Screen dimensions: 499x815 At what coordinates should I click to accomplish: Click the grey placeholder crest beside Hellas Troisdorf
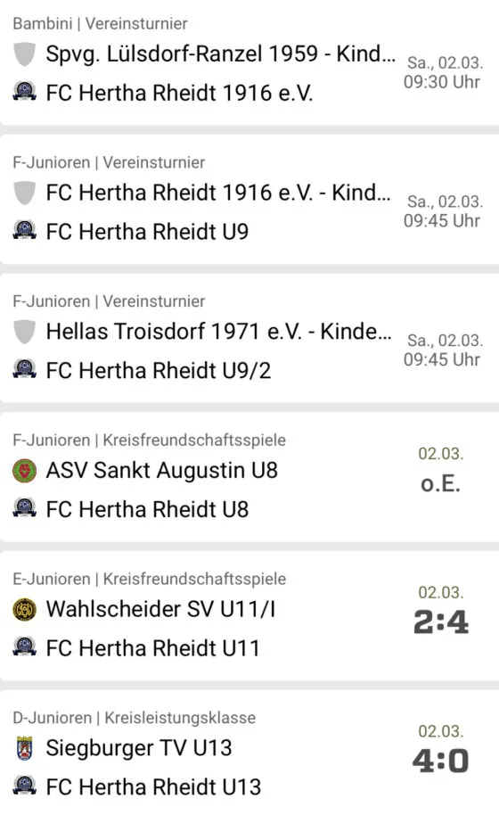[x=24, y=332]
